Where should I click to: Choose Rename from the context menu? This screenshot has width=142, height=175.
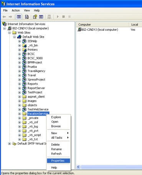pyautogui.click(x=58, y=149)
